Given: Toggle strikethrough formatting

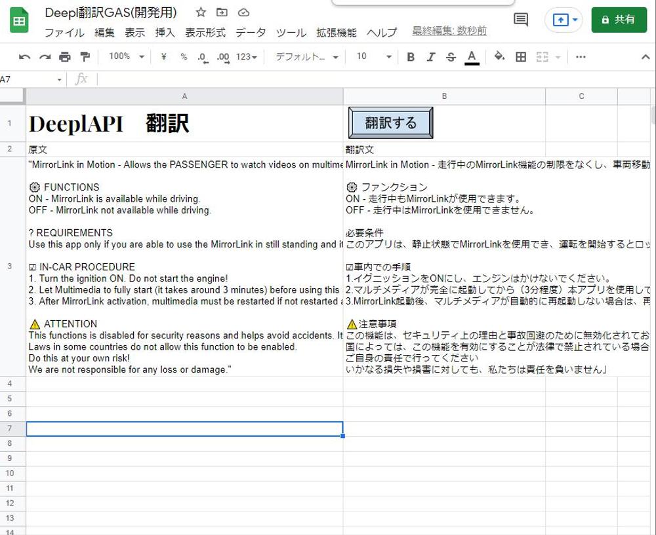Looking at the screenshot, I should click(x=451, y=57).
